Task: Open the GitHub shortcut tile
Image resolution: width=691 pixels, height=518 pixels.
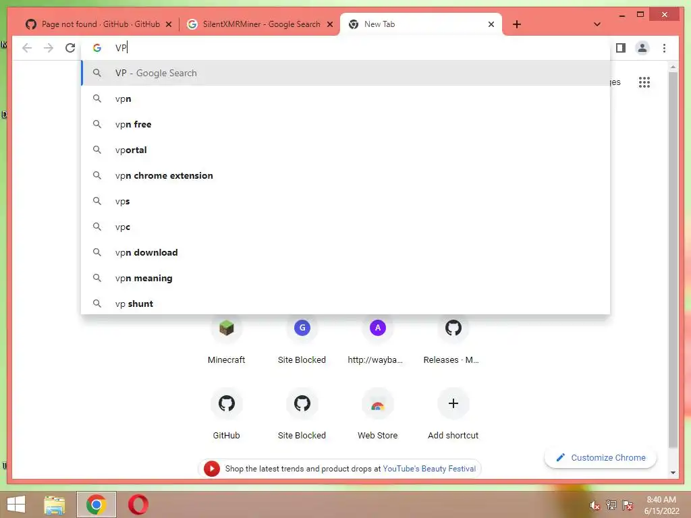Action: (x=227, y=414)
